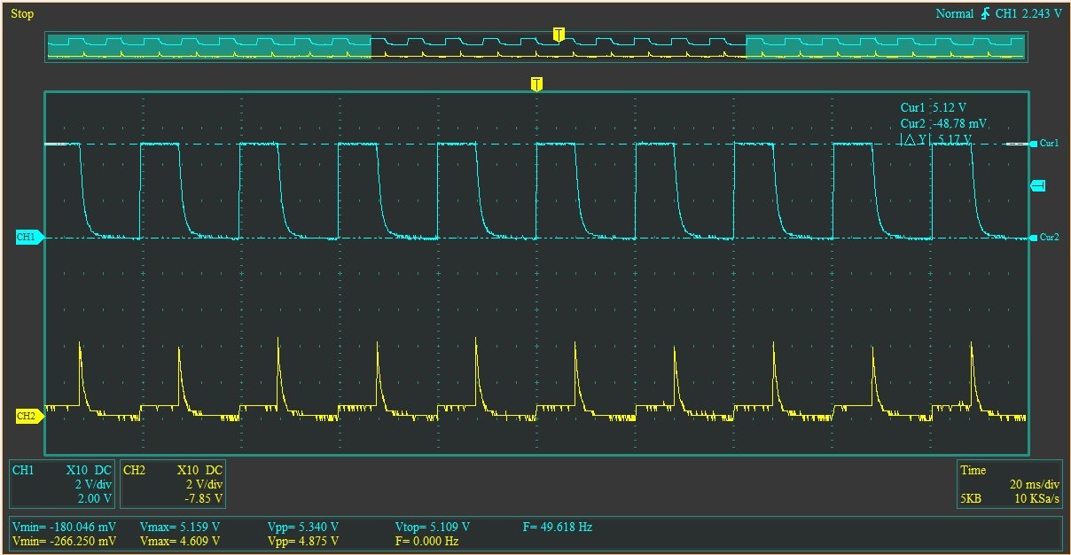Click the F= 49.618 Hz frequency reading

[x=558, y=527]
